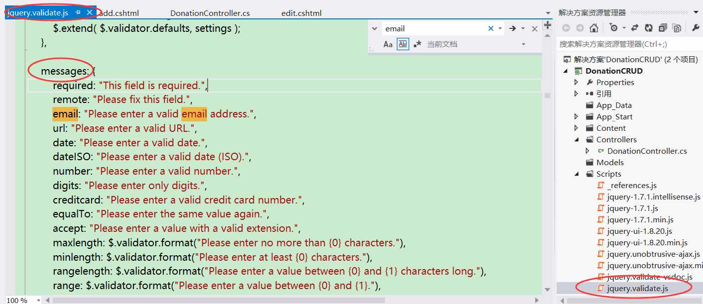
Task: Click the Properties folder wrench icon
Action: (x=590, y=82)
